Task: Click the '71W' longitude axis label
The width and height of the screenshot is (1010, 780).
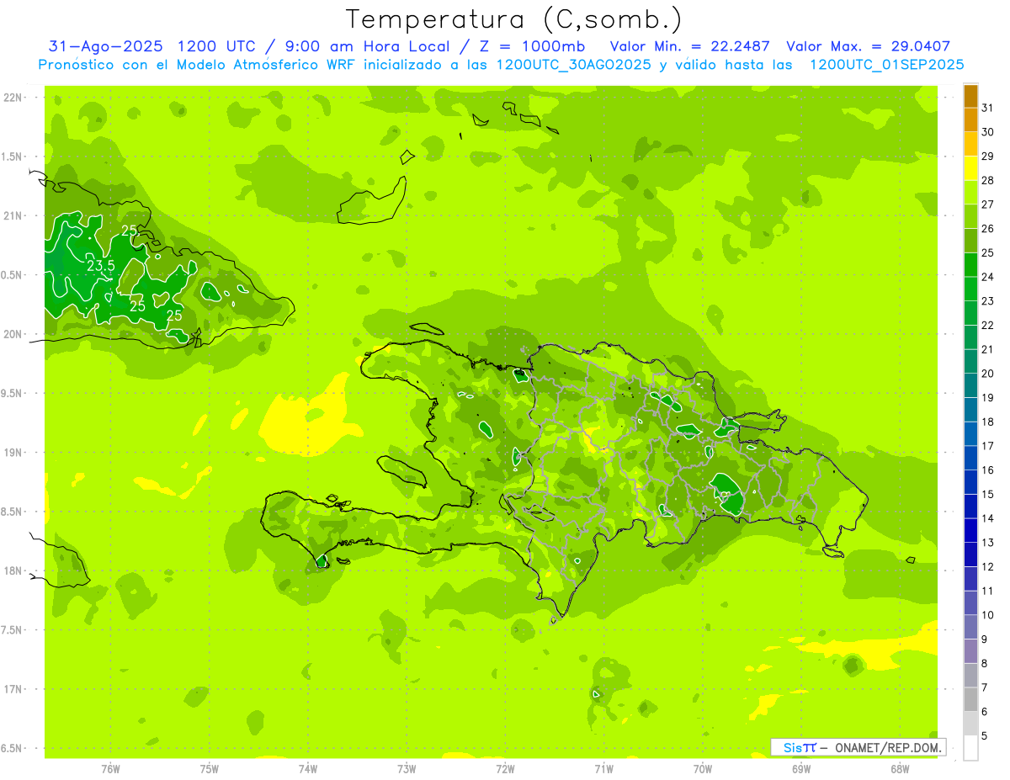Action: [x=603, y=768]
